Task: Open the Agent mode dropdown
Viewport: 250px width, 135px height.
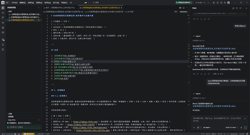Action: coord(207,127)
